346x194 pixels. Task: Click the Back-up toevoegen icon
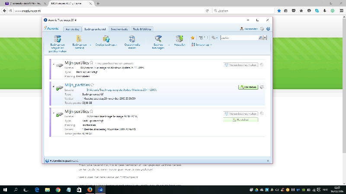point(158,38)
